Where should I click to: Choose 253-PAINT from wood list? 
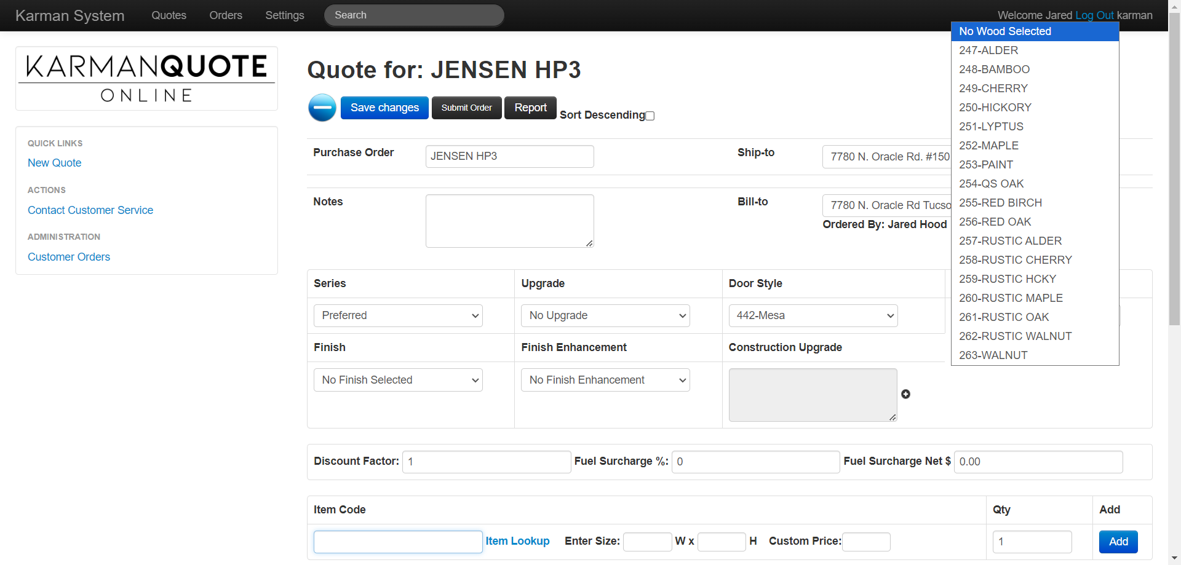click(x=1035, y=165)
